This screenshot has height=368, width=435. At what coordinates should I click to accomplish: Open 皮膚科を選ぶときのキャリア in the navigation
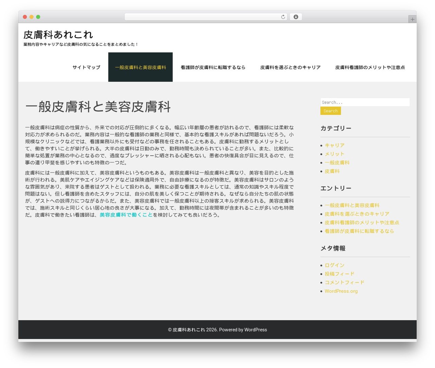291,67
